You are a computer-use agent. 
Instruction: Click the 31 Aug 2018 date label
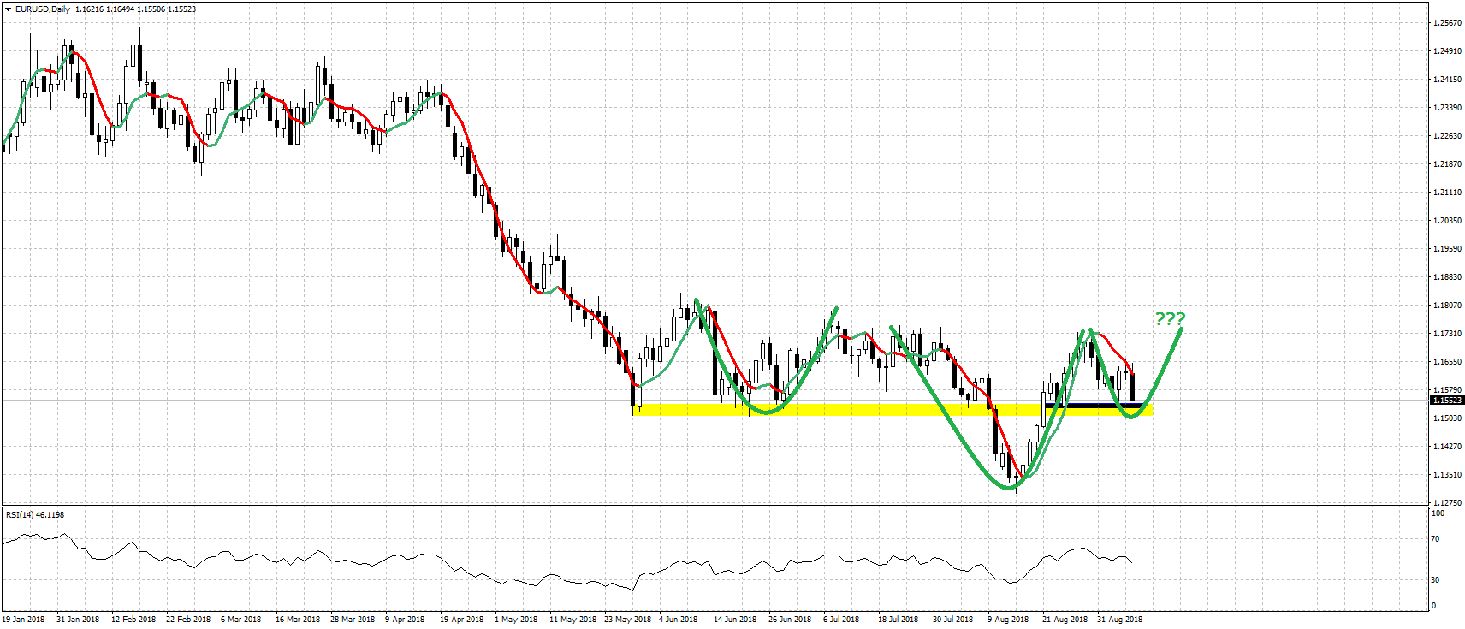1119,620
